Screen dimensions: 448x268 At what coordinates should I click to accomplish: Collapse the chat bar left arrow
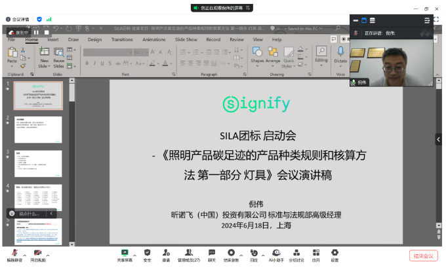(51, 213)
